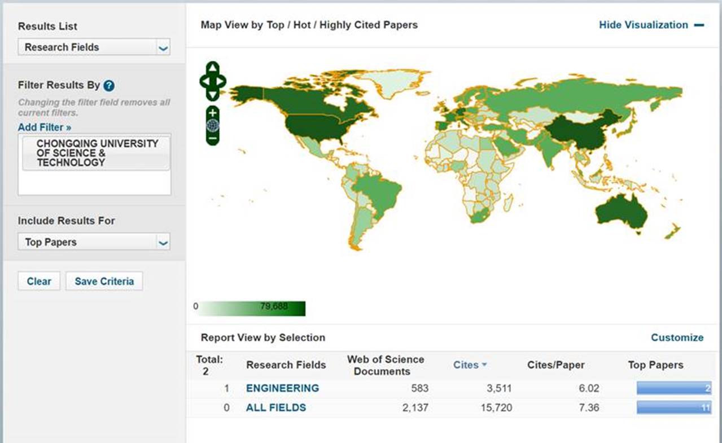Viewport: 722px width, 443px height.
Task: Pan the map down with the arrow
Action: tap(213, 95)
